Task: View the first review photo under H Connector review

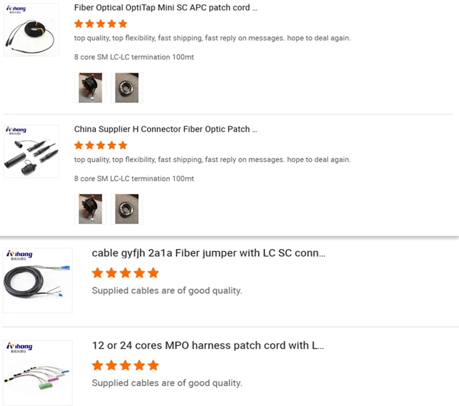Action: pyautogui.click(x=90, y=209)
